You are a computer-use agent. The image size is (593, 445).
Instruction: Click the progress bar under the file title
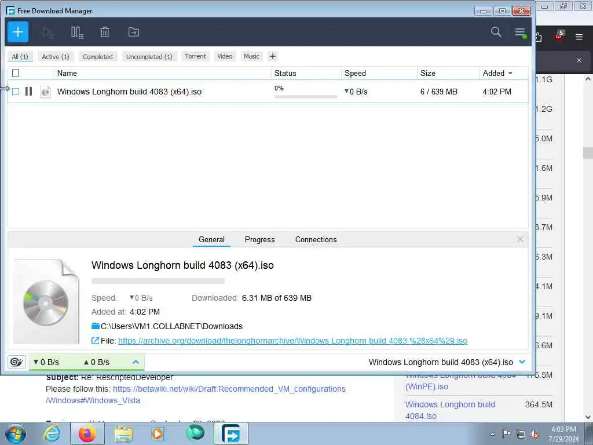click(x=158, y=281)
